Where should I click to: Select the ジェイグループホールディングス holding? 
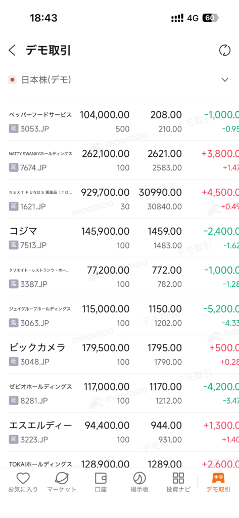pyautogui.click(x=119, y=316)
